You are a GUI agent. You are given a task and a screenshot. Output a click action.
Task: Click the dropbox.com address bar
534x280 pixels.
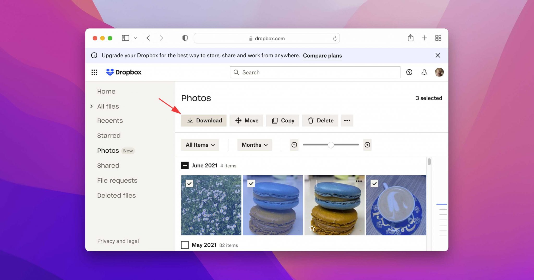(x=266, y=38)
